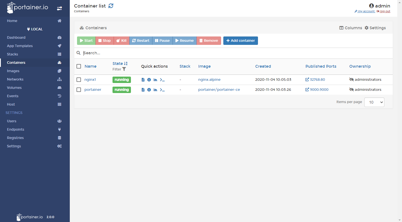
Task: Open inspect icon for nginx1
Action: [149, 80]
